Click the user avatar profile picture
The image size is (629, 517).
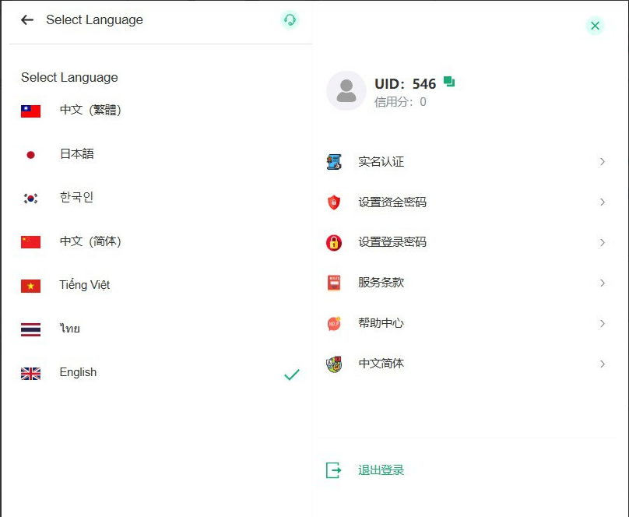346,91
